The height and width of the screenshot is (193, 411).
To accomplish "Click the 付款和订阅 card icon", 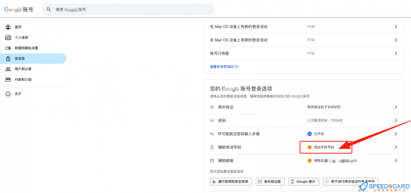I will point(8,80).
